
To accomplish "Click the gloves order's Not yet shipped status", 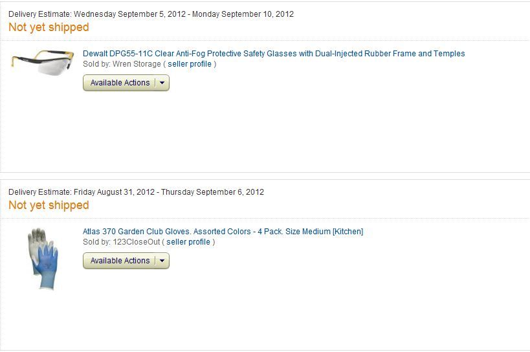I will 49,205.
